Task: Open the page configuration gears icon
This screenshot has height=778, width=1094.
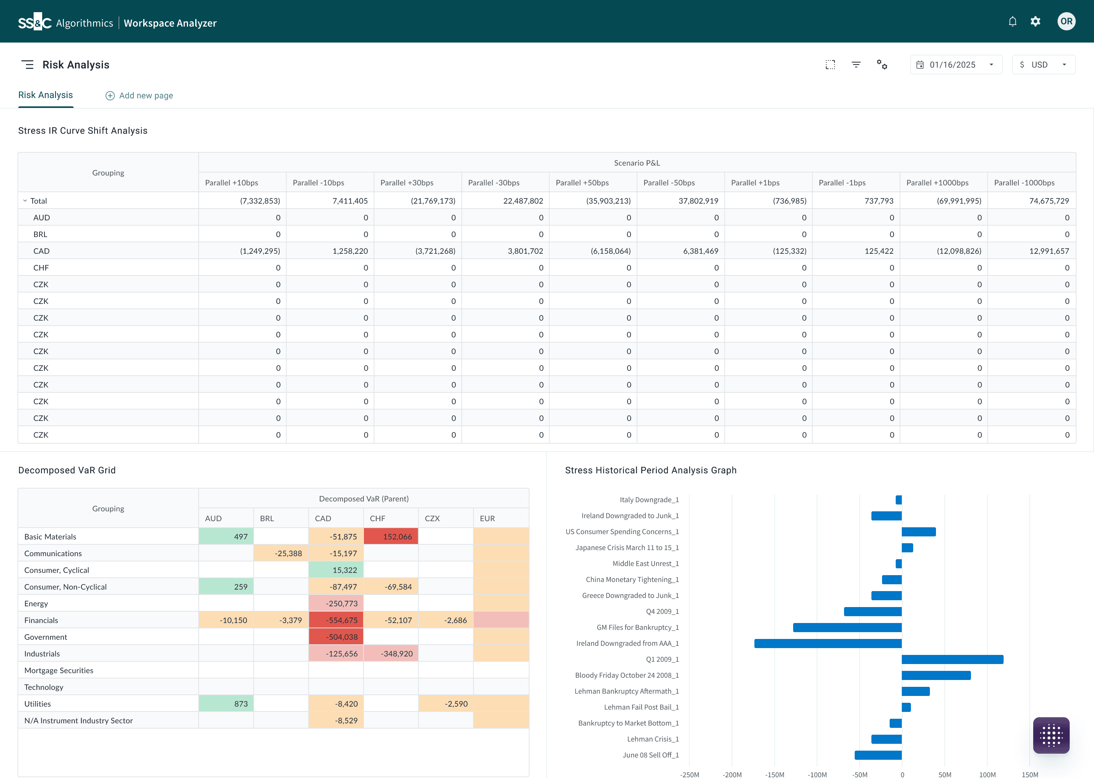Action: 882,65
